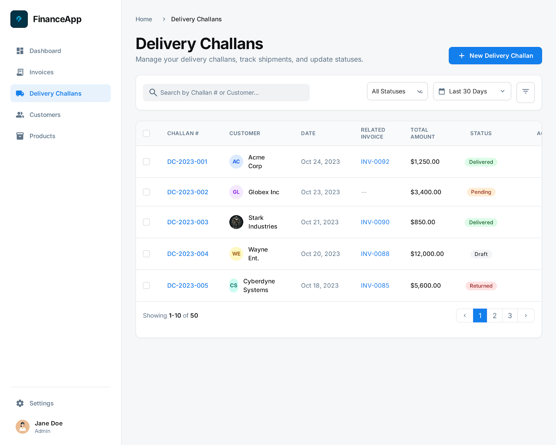Click the Customers people icon in sidebar

(x=20, y=115)
